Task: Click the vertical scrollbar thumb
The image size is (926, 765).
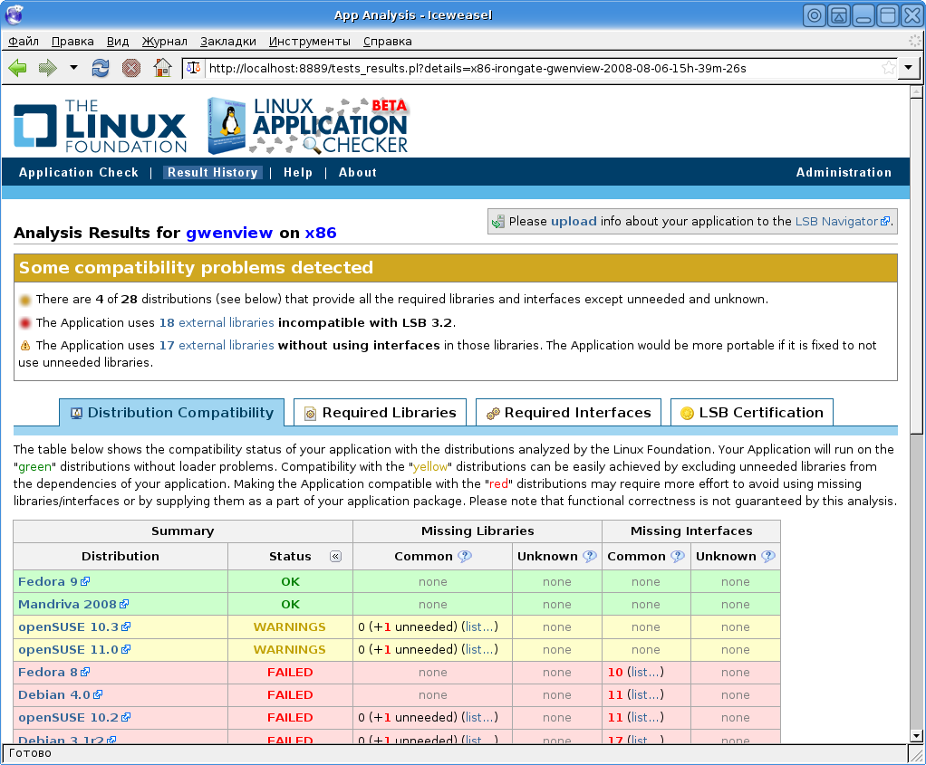Action: [916, 265]
